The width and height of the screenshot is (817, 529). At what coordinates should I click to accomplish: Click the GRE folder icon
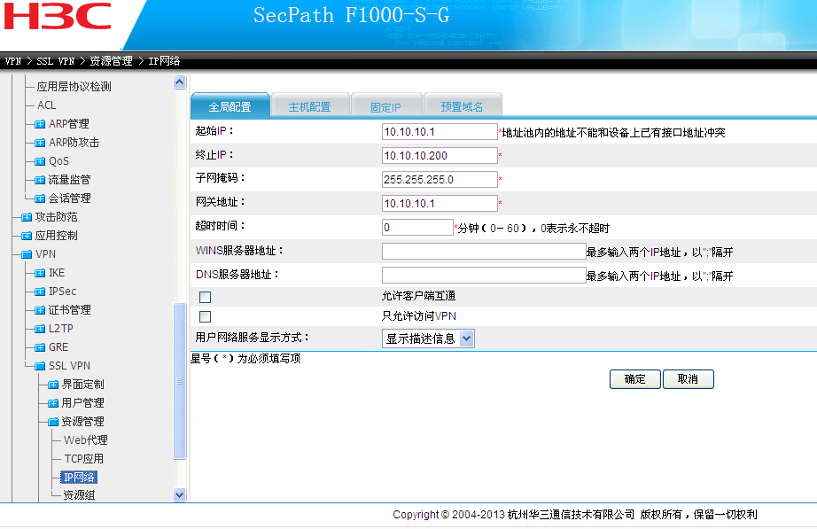(x=40, y=347)
